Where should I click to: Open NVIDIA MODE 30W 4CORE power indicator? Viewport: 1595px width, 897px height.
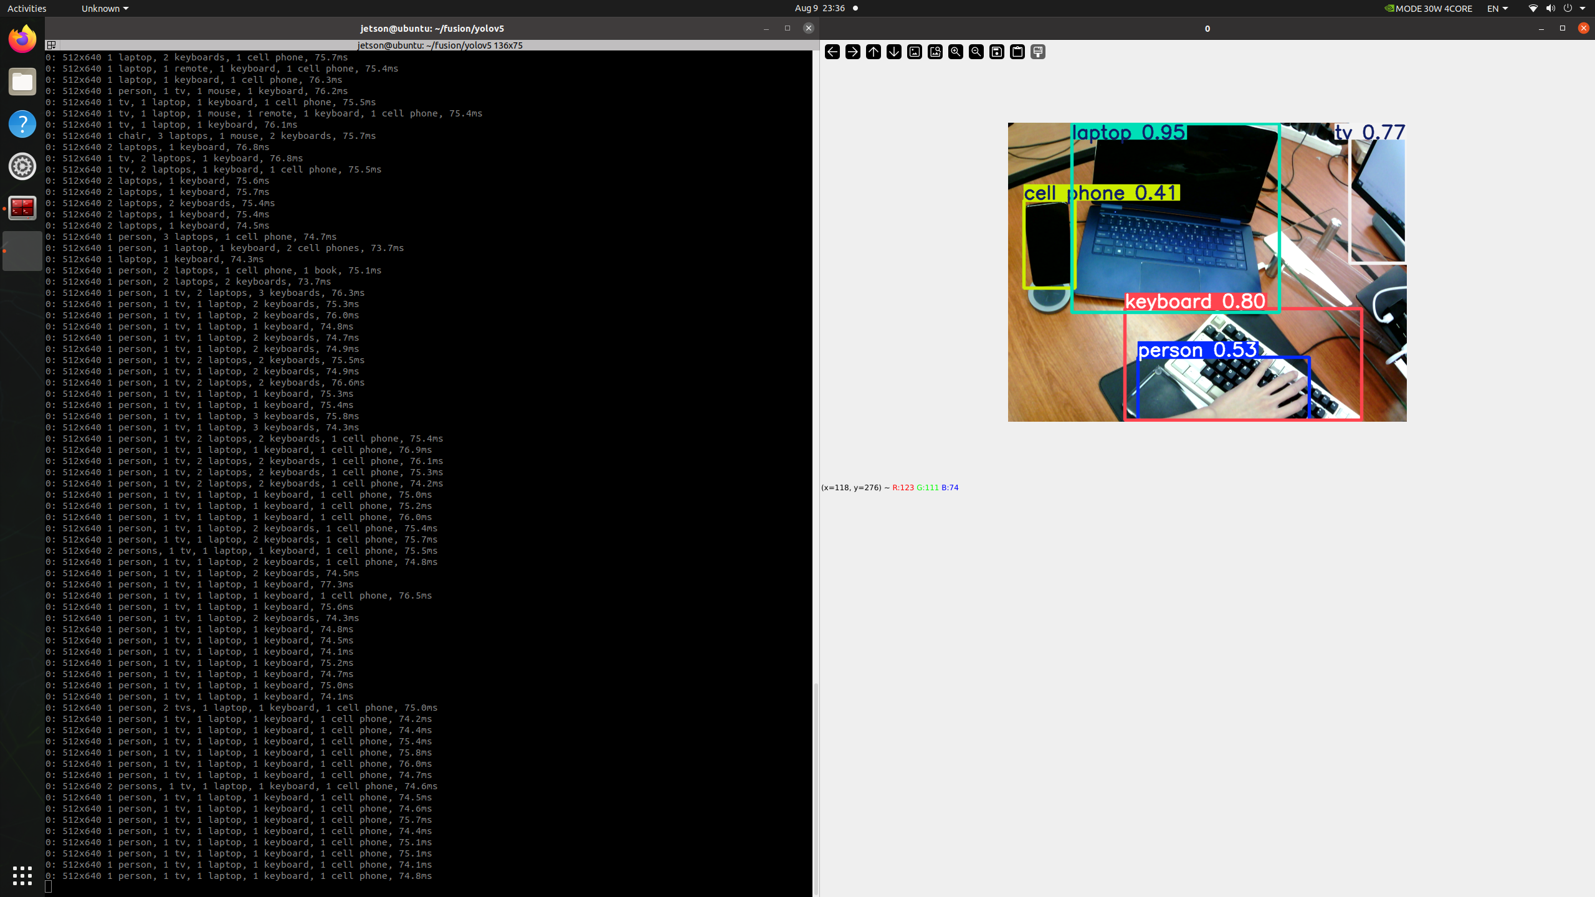click(x=1428, y=8)
